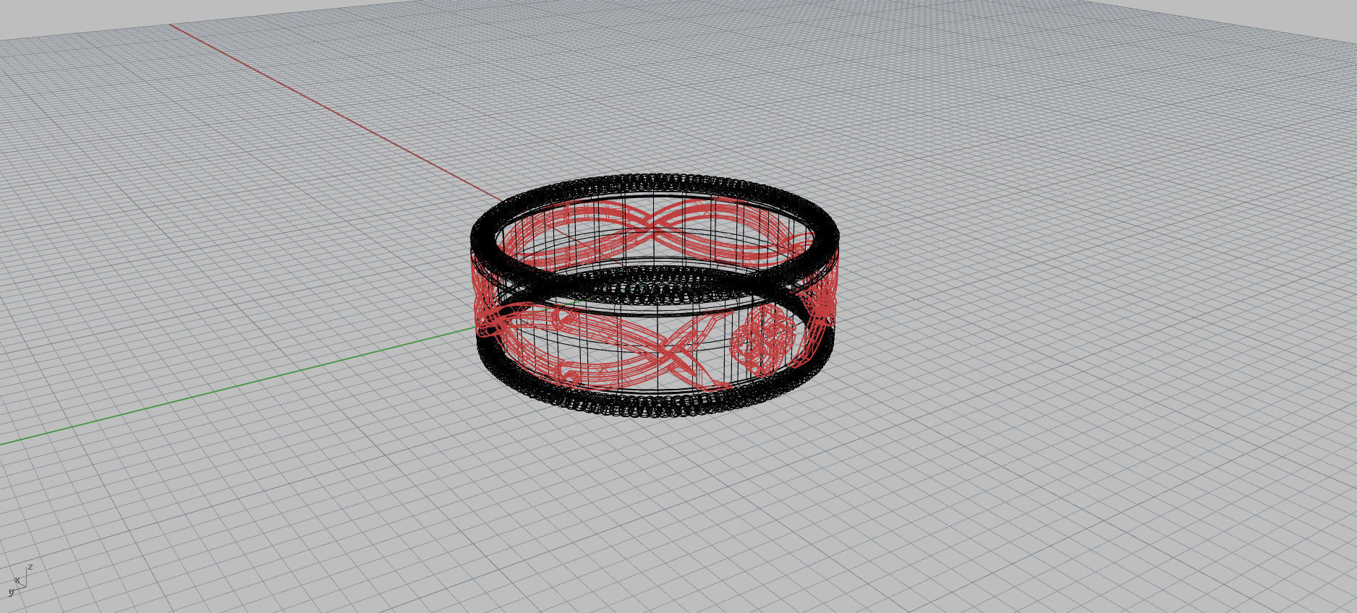
Task: Click the world axes icon in viewport corner
Action: pos(20,579)
